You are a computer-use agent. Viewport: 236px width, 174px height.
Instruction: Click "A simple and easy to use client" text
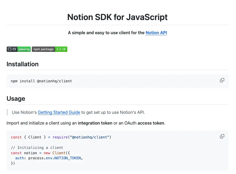tap(99, 33)
